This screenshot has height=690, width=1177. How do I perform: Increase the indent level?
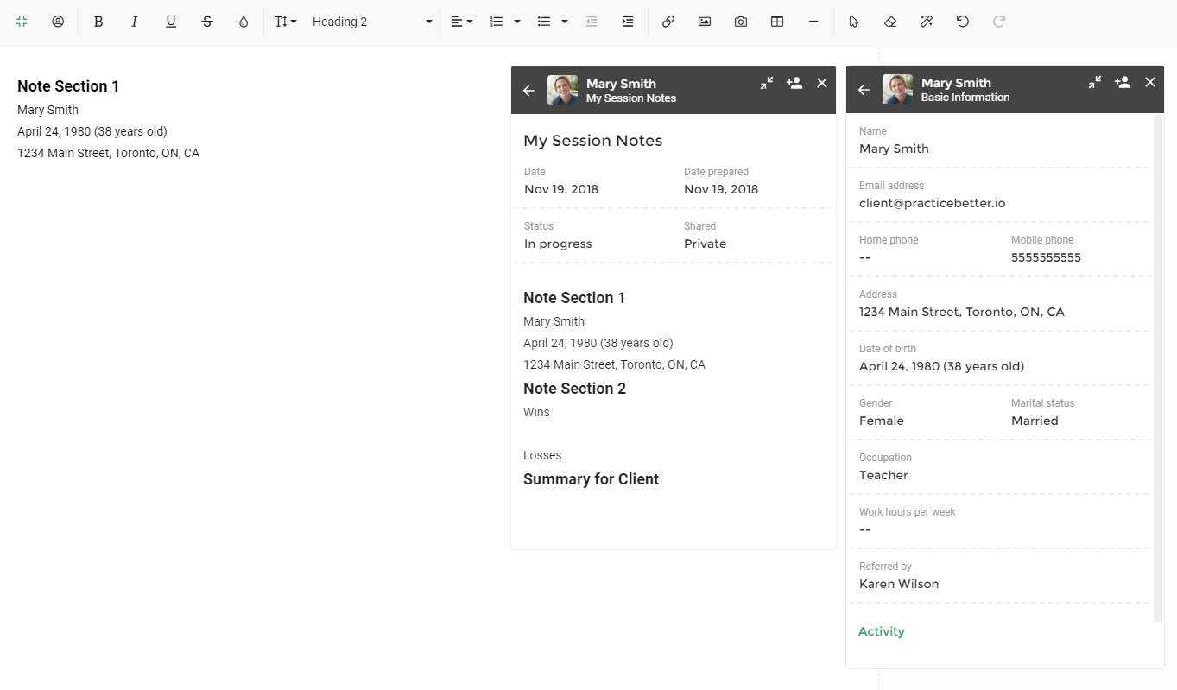pyautogui.click(x=628, y=22)
